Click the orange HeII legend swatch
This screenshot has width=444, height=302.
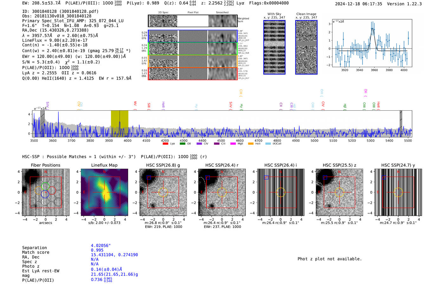pyautogui.click(x=251, y=144)
